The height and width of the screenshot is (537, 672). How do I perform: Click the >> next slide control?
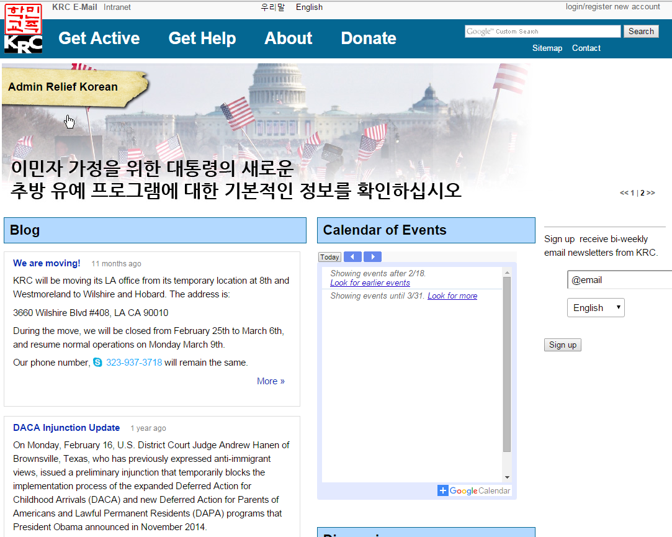click(650, 193)
